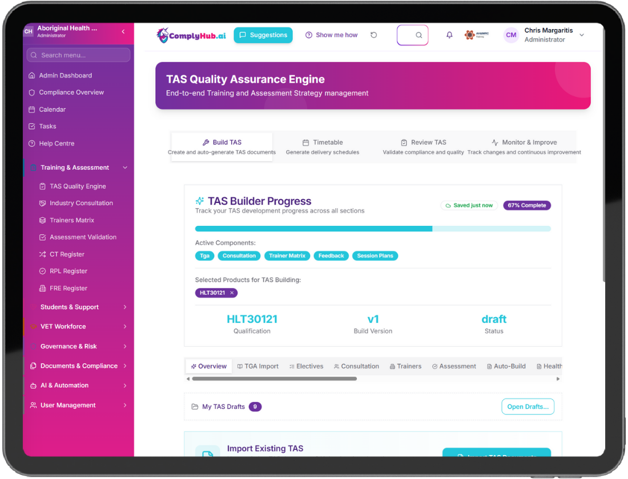
Task: Click the horizontal scrollbar under sub-tabs
Action: pos(275,379)
